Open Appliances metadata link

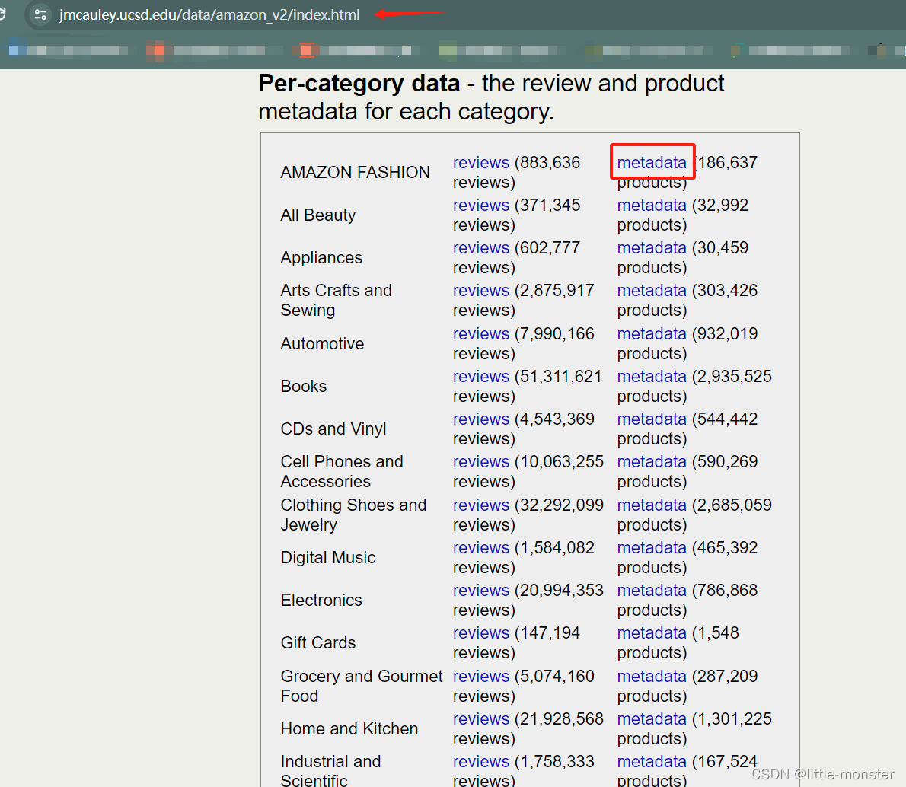point(651,248)
